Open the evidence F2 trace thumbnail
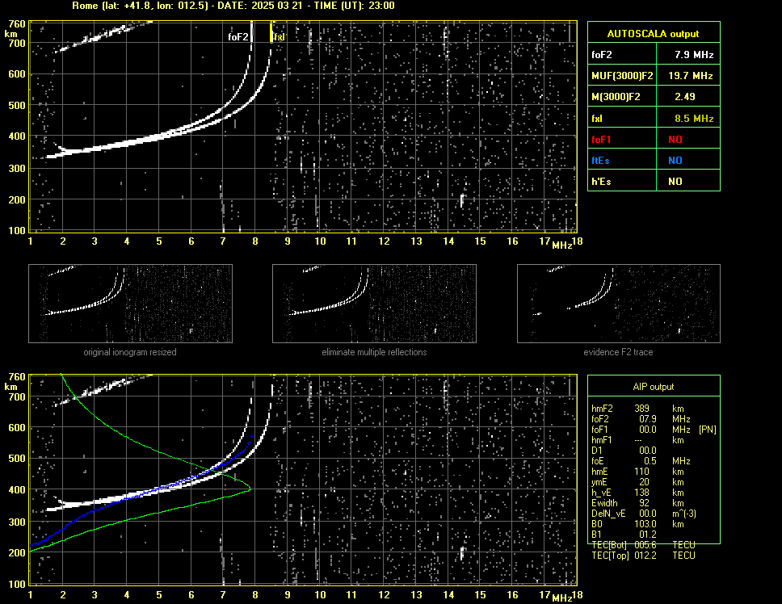782x604 pixels. (x=619, y=304)
